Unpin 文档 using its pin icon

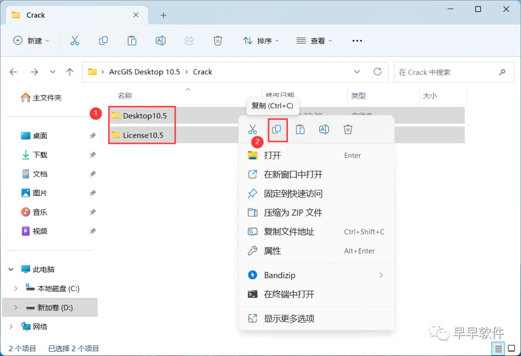tap(93, 174)
